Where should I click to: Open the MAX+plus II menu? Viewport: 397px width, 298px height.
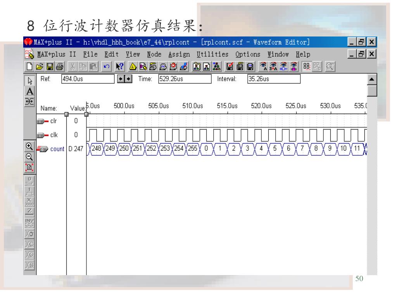57,54
